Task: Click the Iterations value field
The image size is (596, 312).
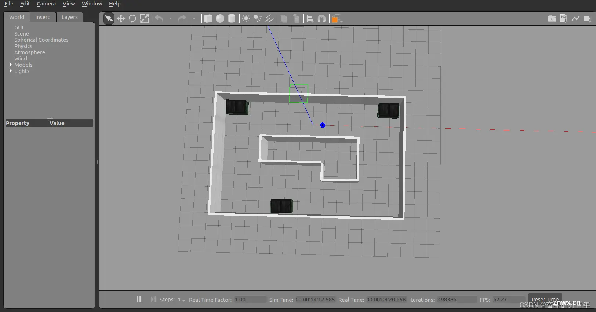Action: coord(457,300)
